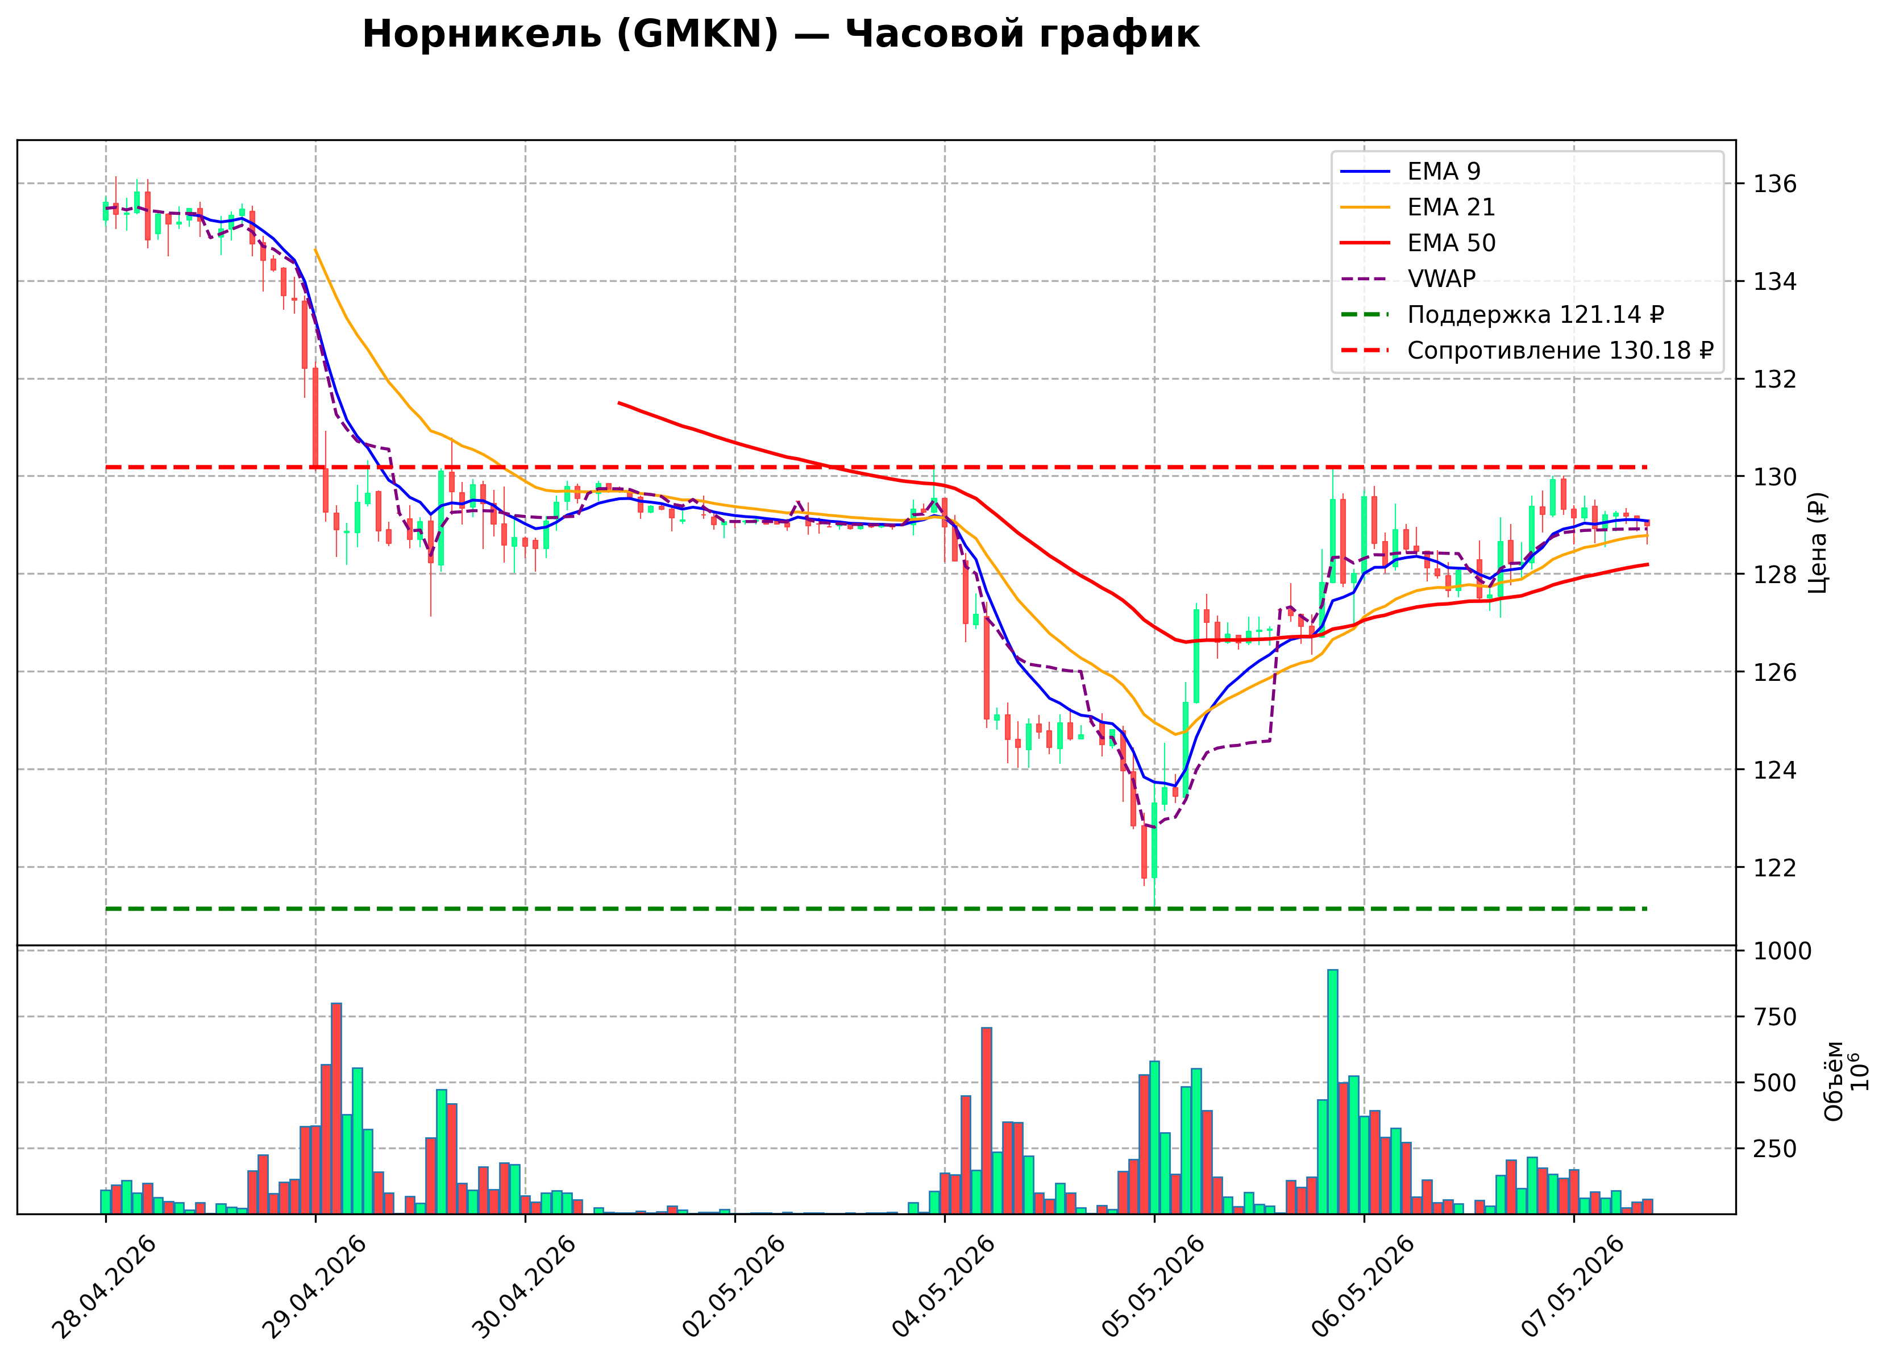Click the date label 02.05.2026
This screenshot has width=1891, height=1360.
point(734,1287)
